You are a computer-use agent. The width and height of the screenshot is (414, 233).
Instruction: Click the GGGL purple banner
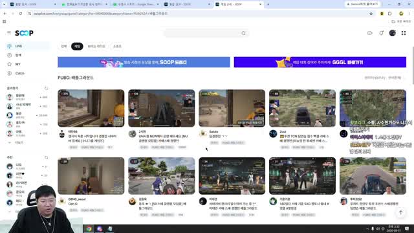click(320, 62)
